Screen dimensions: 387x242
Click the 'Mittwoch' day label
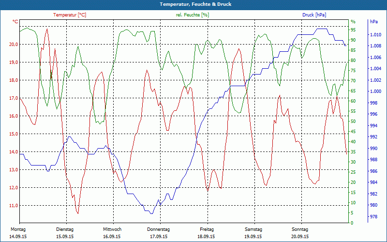[x=112, y=229]
